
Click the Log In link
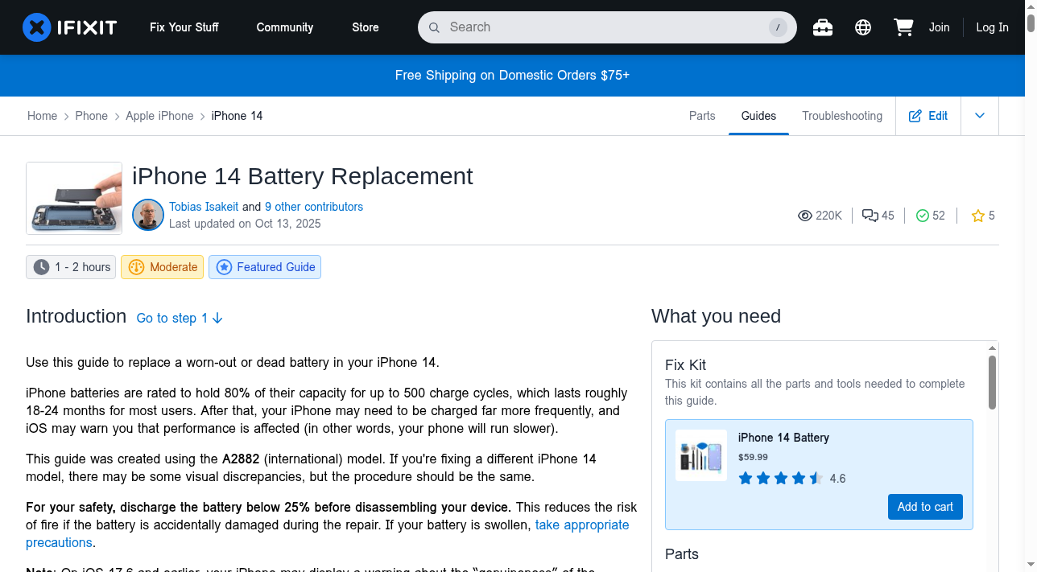tap(992, 27)
